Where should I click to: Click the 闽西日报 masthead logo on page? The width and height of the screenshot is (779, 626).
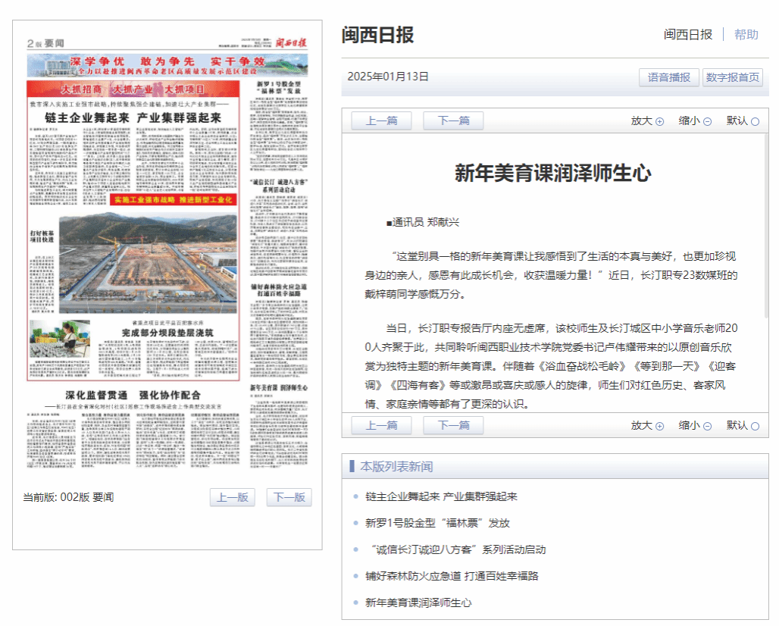pyautogui.click(x=291, y=42)
